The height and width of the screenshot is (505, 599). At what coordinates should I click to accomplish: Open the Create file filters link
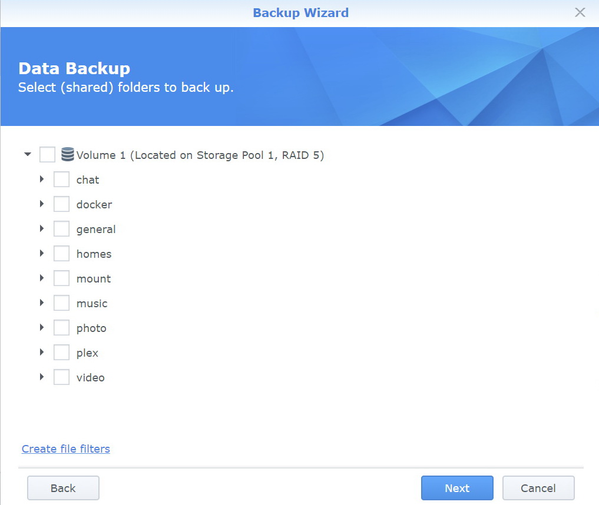coord(66,449)
